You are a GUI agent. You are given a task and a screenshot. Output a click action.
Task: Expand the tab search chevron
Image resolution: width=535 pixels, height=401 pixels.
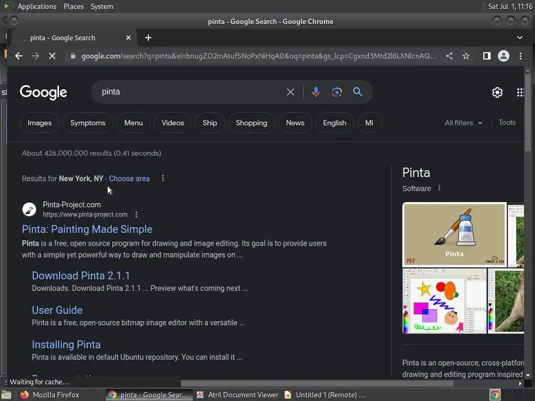pos(520,38)
